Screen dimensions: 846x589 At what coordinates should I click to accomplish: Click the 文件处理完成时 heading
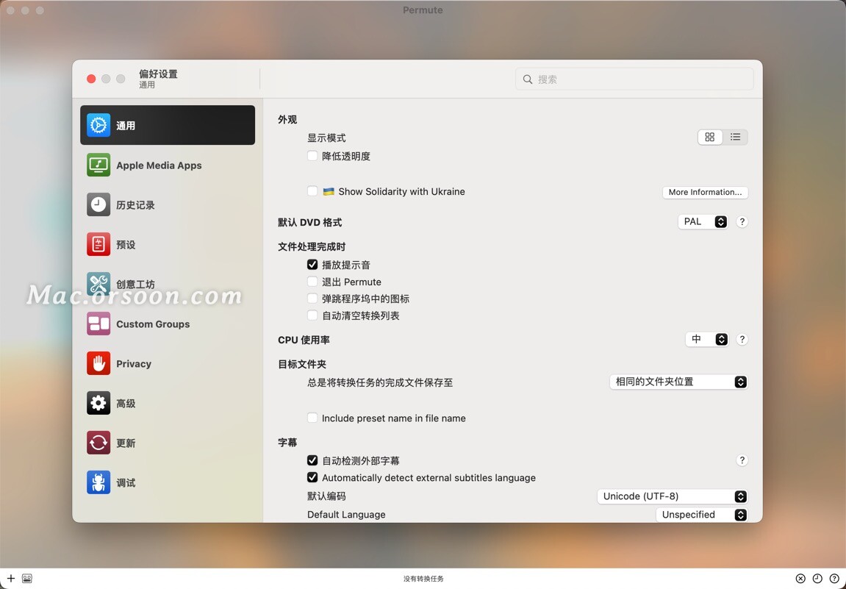click(x=312, y=247)
